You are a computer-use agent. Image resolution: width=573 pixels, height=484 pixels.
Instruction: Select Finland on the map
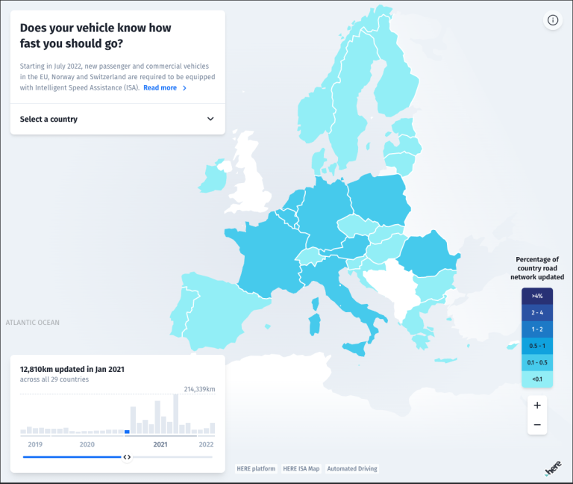396,82
